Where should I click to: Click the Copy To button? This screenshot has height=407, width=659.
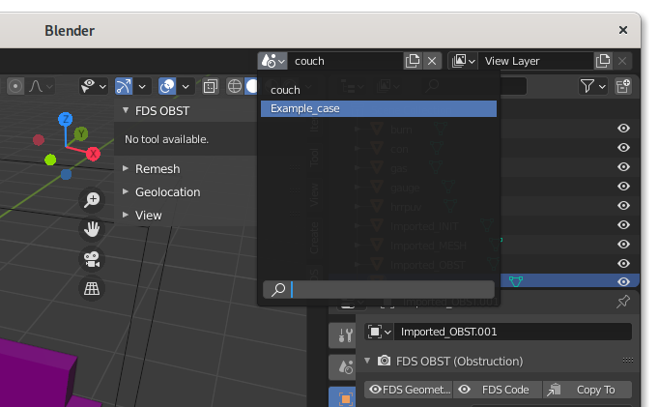pos(587,390)
